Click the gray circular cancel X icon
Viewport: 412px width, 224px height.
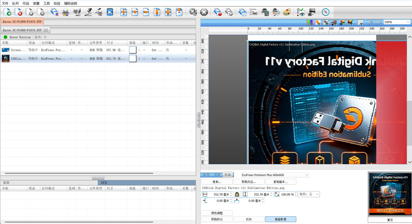[204, 12]
